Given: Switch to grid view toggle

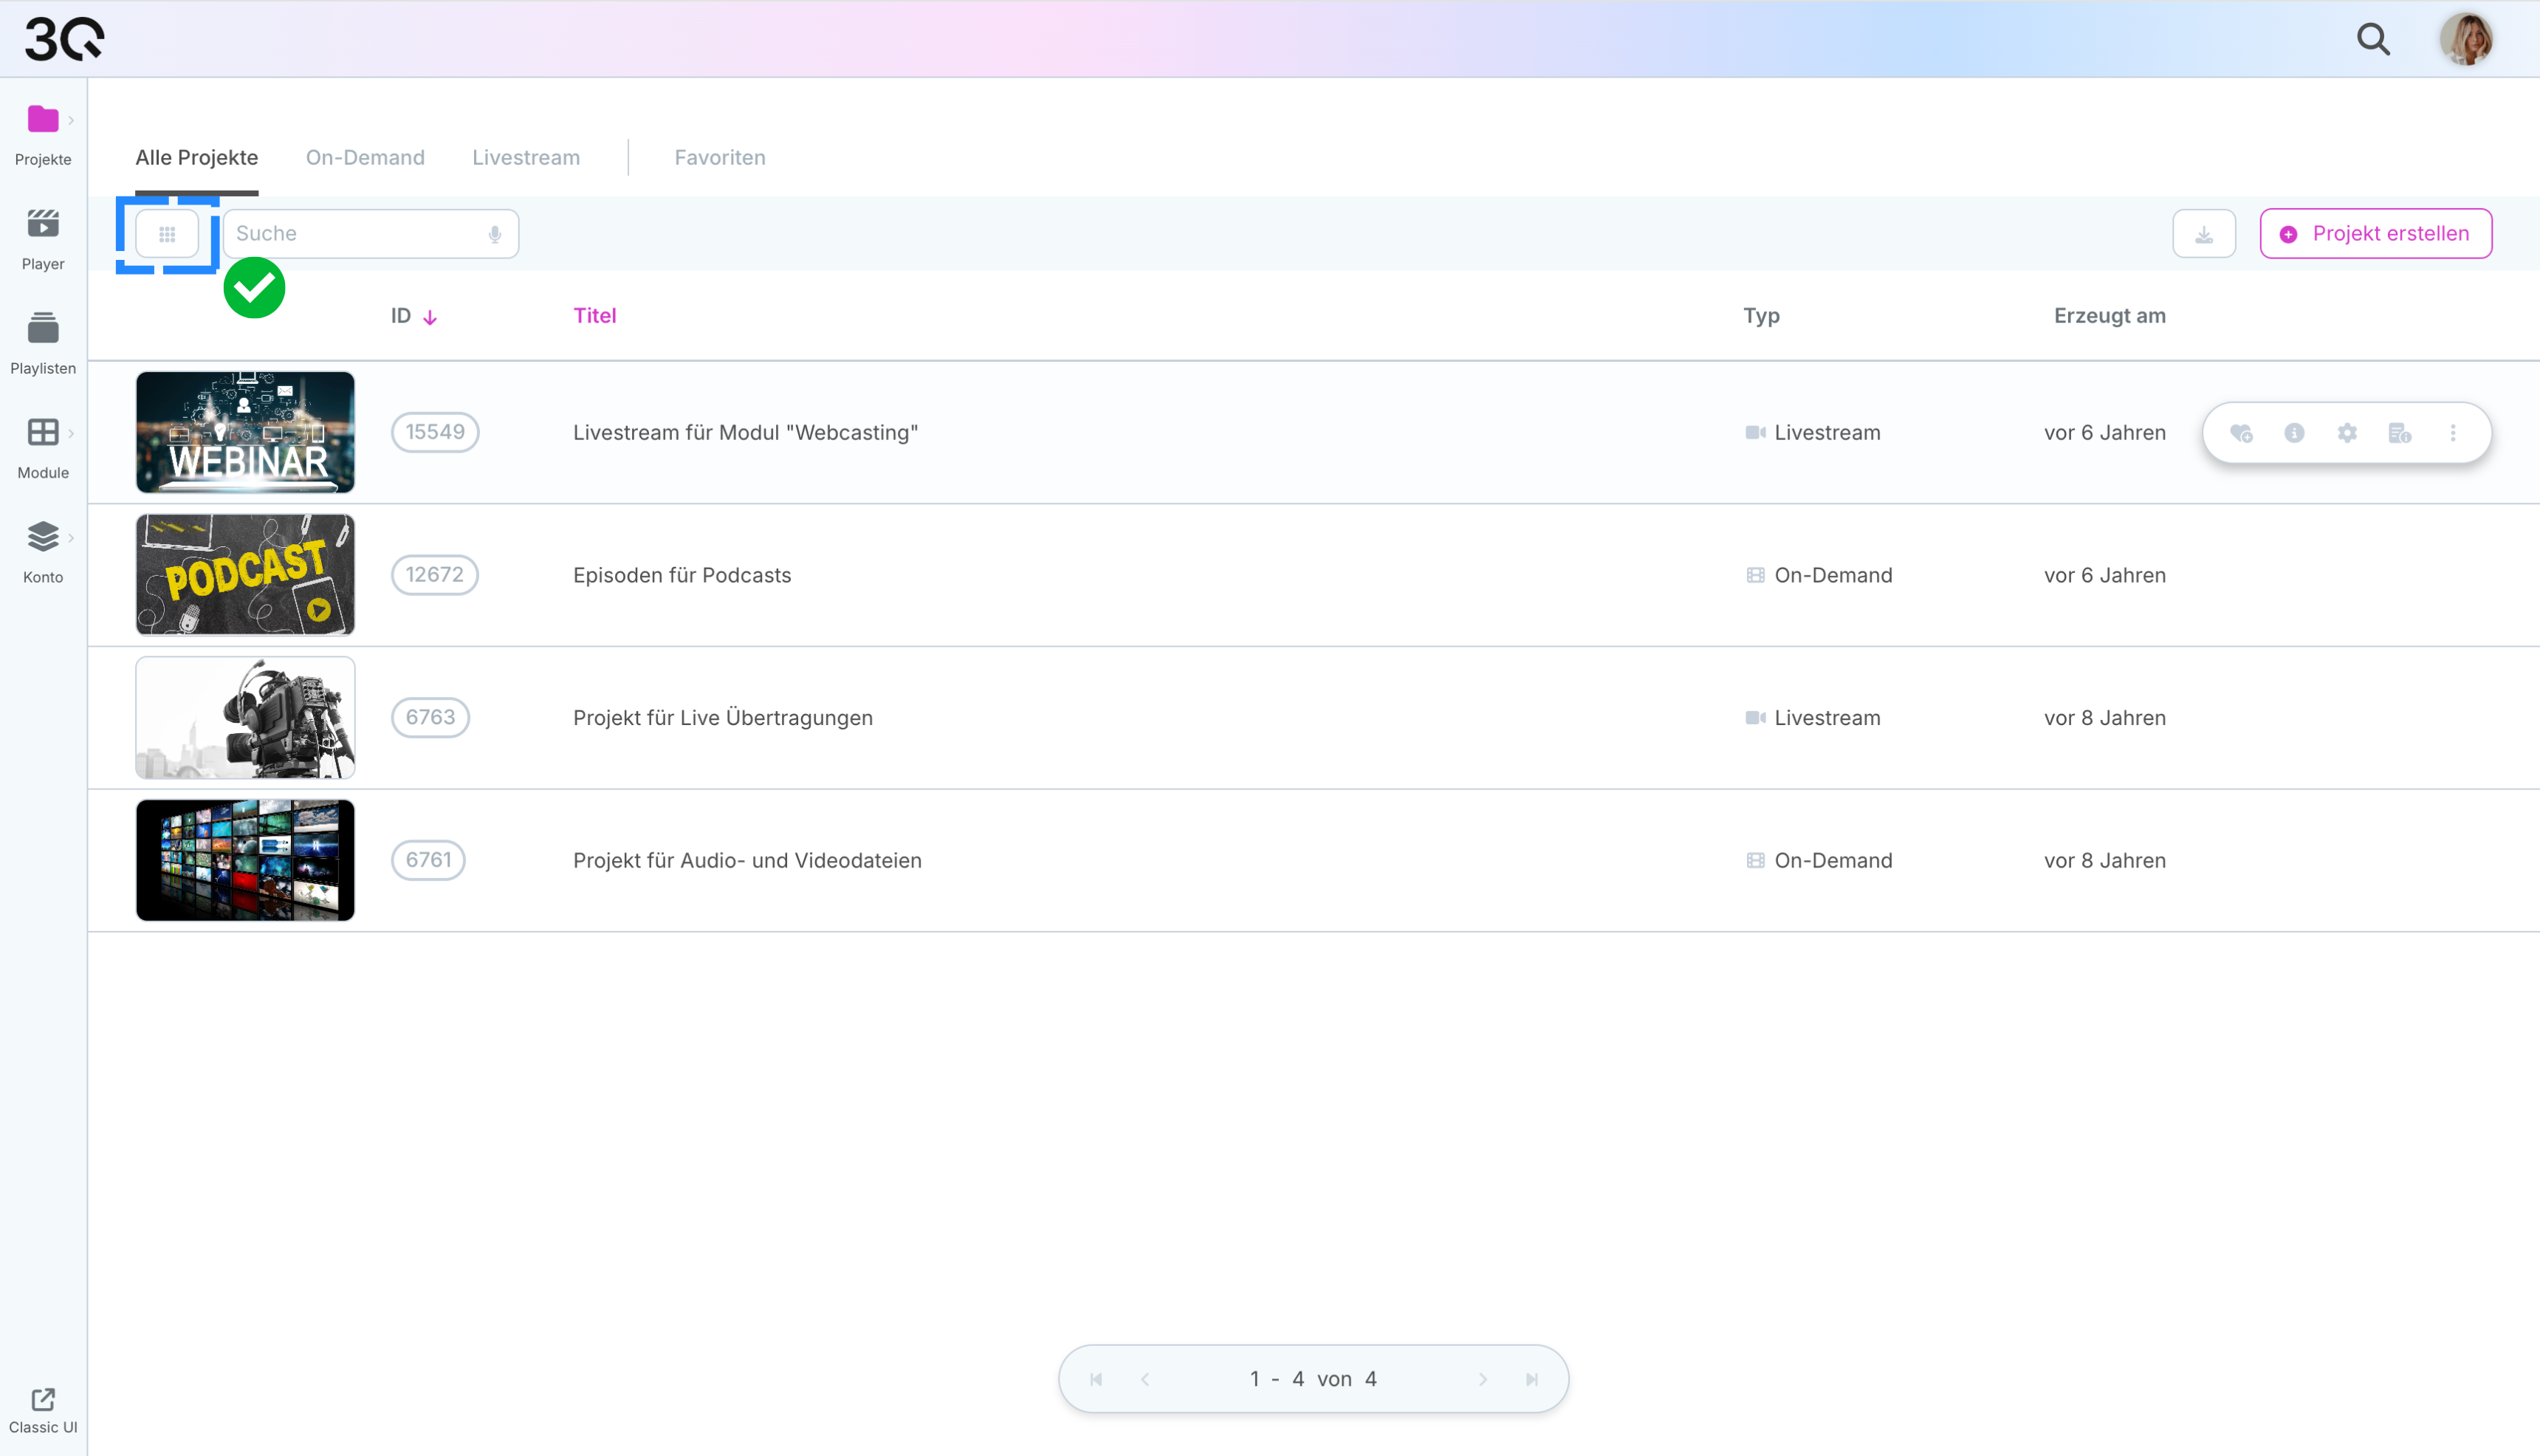Looking at the screenshot, I should click(167, 234).
